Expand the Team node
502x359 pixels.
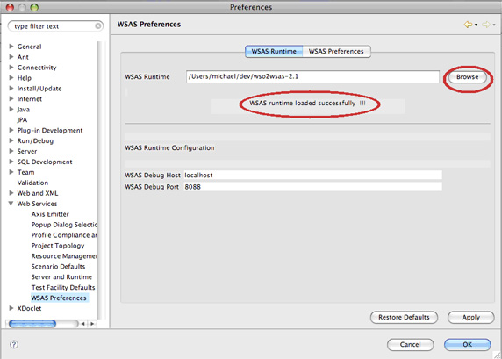[11, 172]
